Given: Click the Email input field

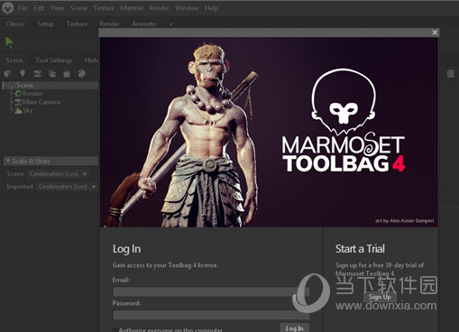Looking at the screenshot, I should [211, 291].
